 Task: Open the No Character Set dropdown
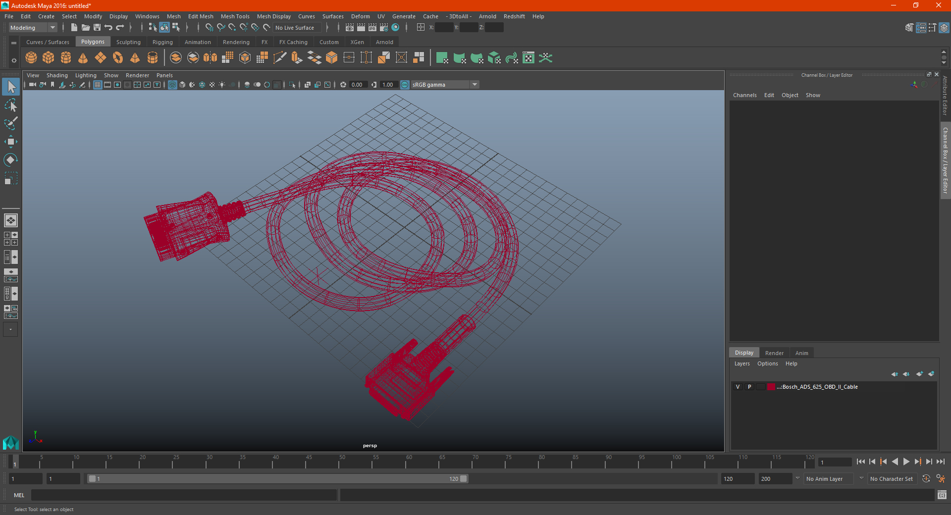click(892, 479)
